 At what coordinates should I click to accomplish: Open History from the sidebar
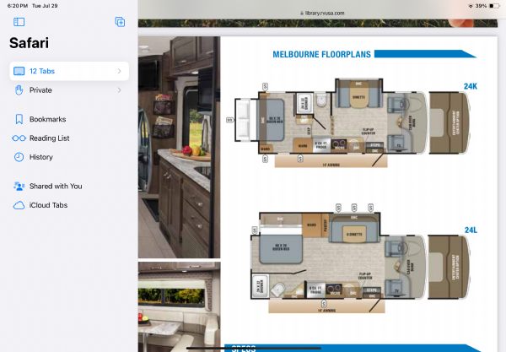click(69, 157)
